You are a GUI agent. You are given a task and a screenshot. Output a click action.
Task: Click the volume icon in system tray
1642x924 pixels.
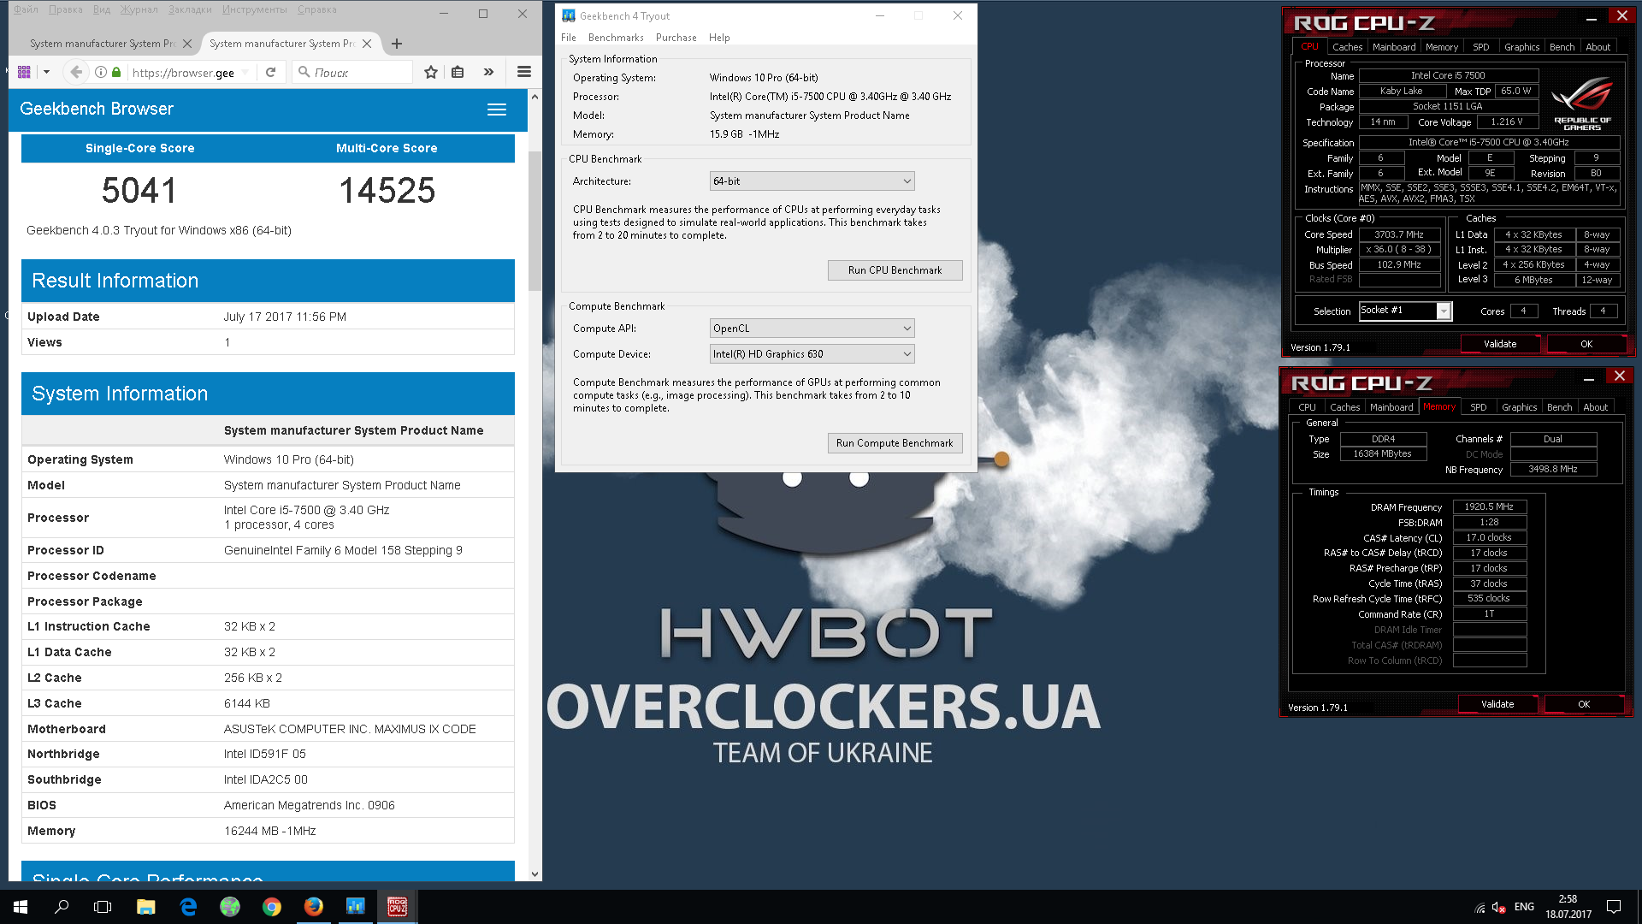pos(1498,908)
